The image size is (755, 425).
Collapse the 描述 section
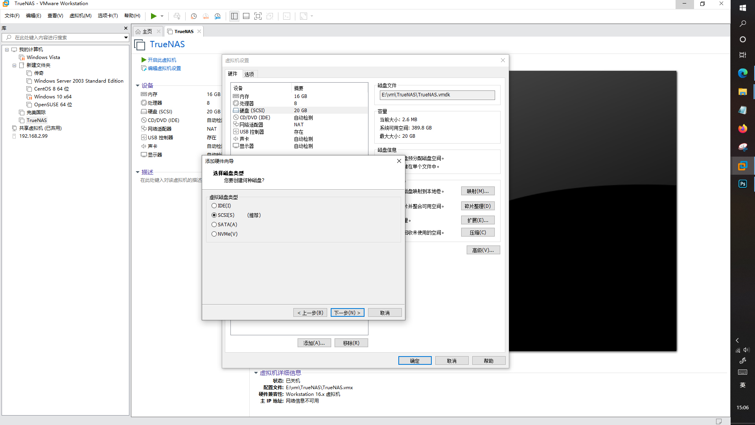coord(138,172)
